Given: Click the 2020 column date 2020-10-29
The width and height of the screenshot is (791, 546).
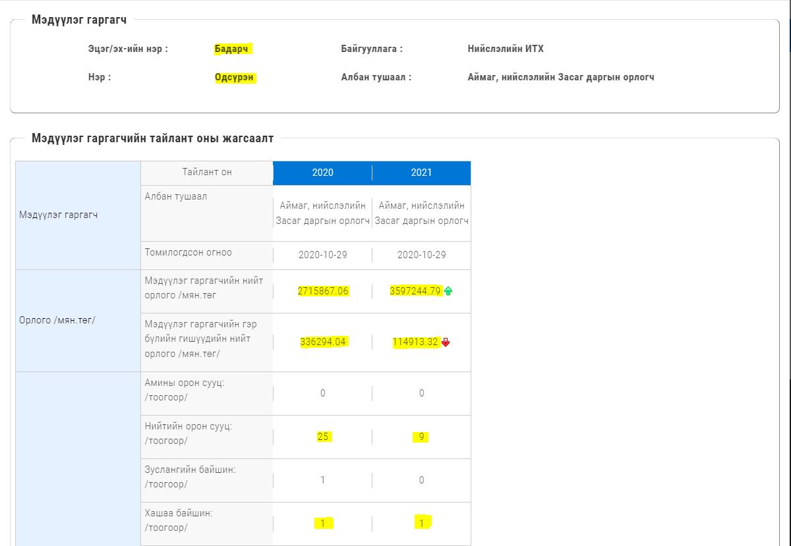Looking at the screenshot, I should pyautogui.click(x=322, y=255).
